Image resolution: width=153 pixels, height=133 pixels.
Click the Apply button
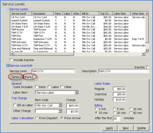pyautogui.click(x=110, y=128)
